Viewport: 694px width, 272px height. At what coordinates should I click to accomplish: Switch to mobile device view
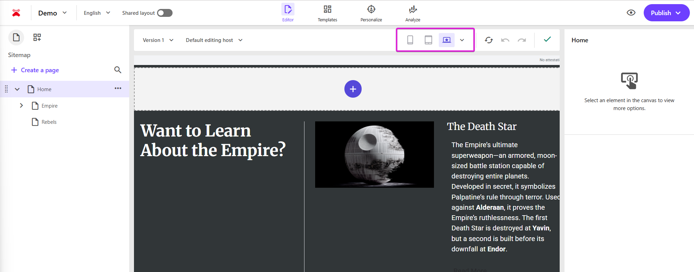(410, 40)
